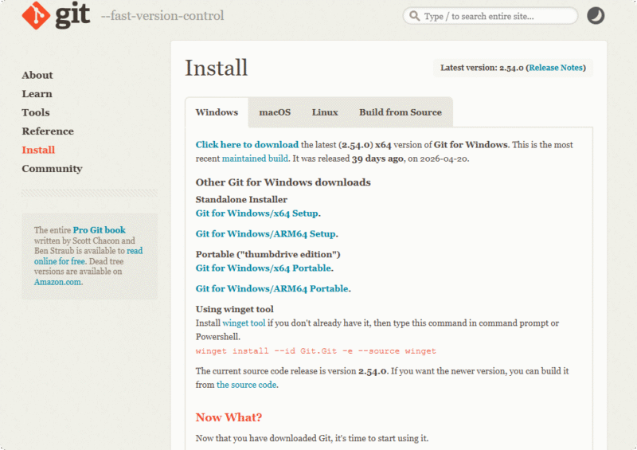Download Git for Windows/x64 Setup

point(256,213)
